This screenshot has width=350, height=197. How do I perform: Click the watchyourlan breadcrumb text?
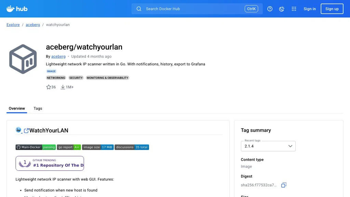(x=58, y=25)
